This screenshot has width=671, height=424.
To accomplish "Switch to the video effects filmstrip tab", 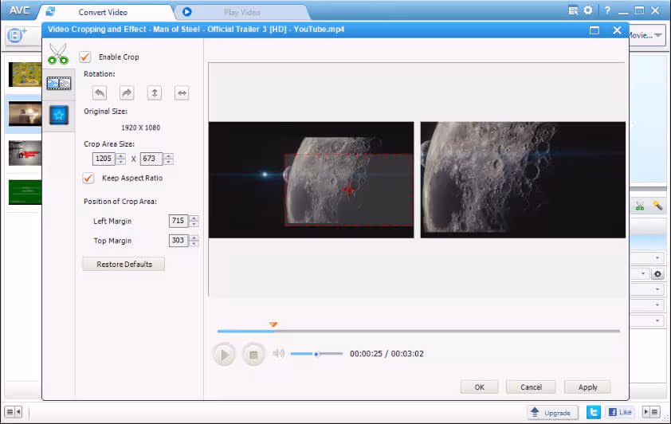I will [x=59, y=84].
